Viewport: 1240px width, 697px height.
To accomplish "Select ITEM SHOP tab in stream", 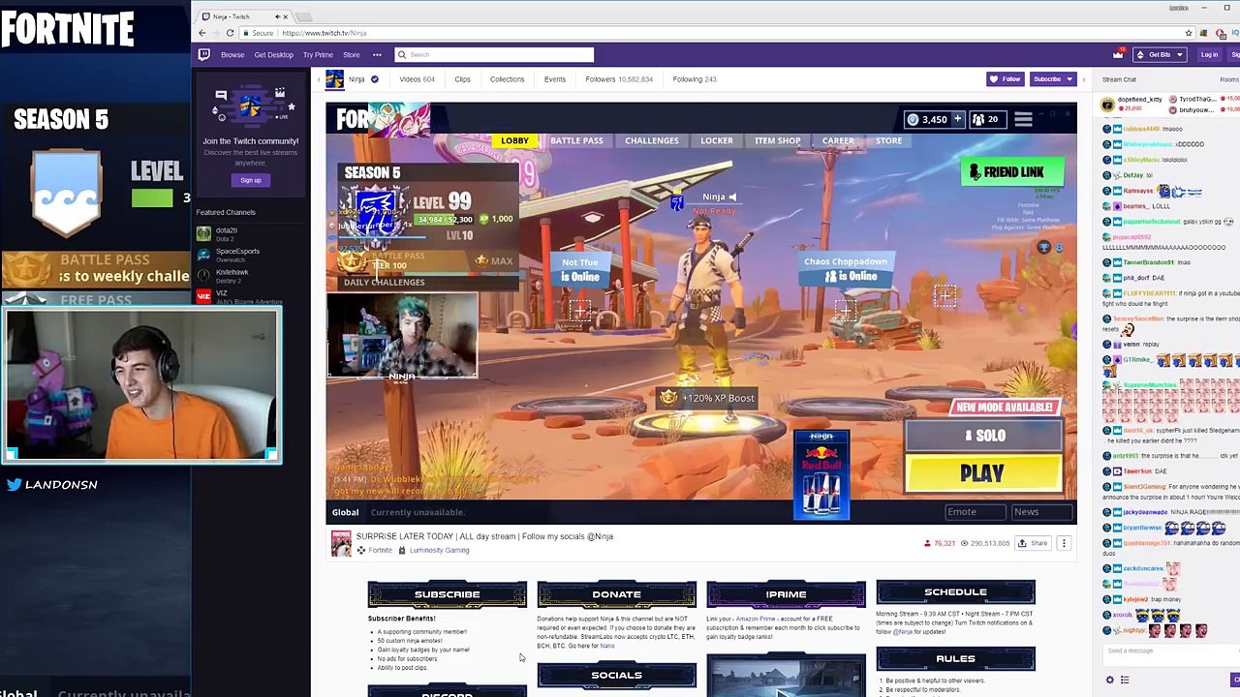I will [x=777, y=141].
